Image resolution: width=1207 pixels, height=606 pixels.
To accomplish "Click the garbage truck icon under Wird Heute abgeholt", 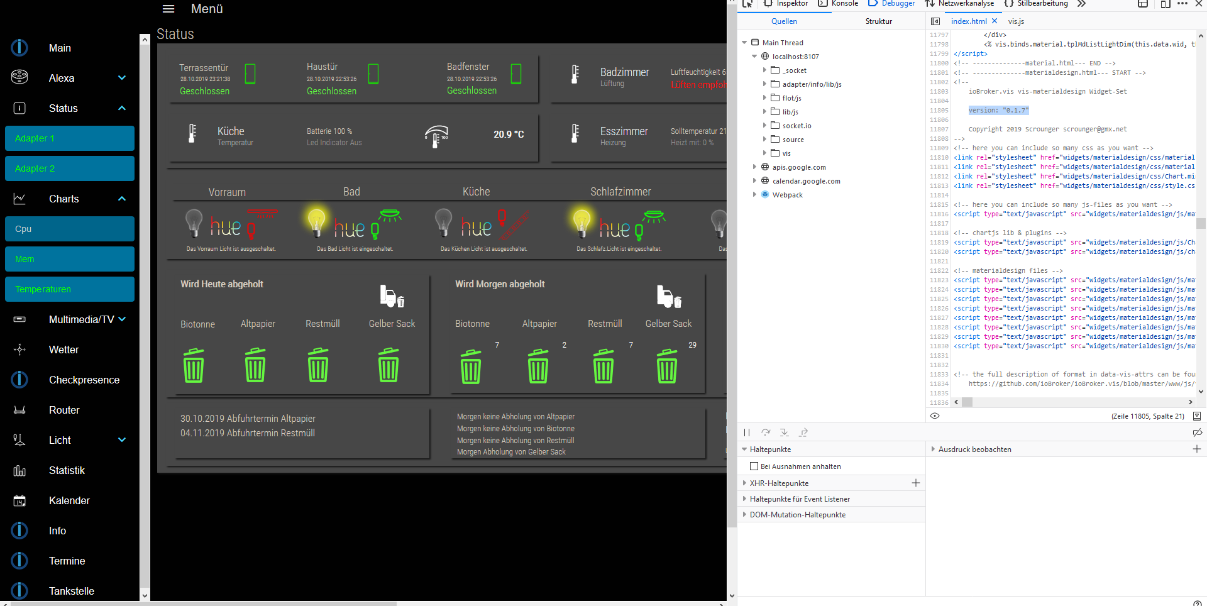I will click(x=392, y=296).
